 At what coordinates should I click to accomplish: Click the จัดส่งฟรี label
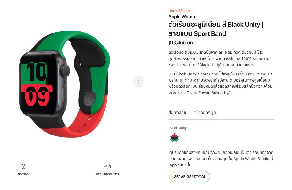click(23, 174)
